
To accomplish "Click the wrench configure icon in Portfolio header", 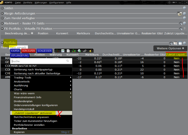I will click(171, 43).
